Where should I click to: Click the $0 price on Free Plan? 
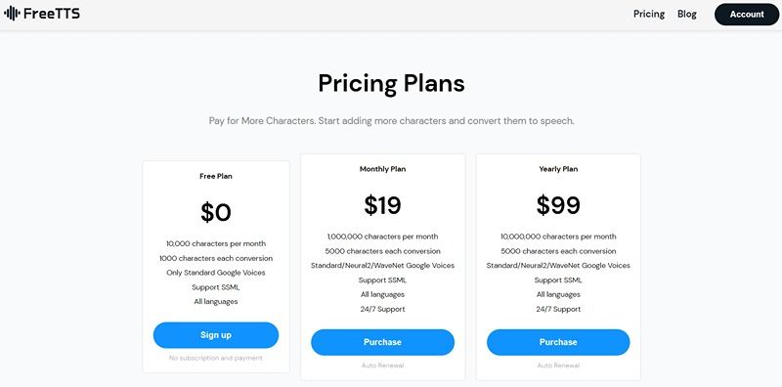(x=216, y=212)
